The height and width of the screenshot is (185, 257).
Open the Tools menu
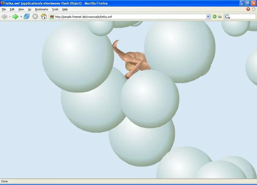(x=55, y=9)
